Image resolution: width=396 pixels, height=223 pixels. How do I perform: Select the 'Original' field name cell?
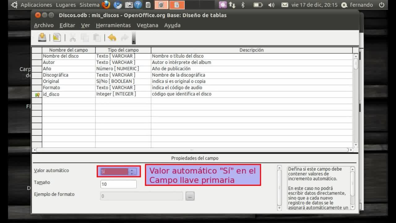pos(68,81)
